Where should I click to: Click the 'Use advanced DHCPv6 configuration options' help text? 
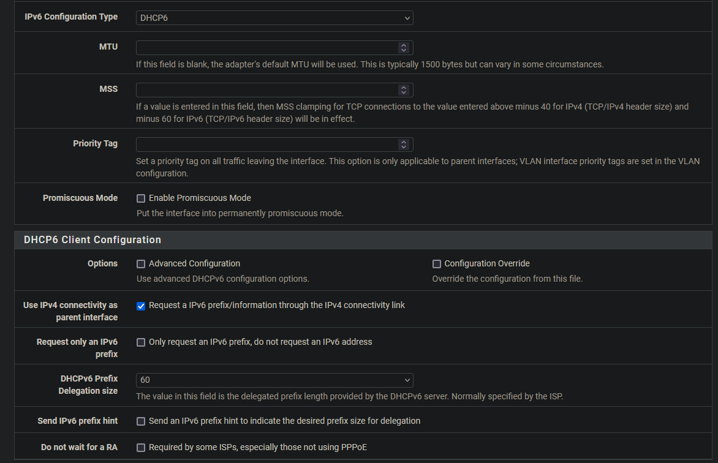click(x=222, y=279)
